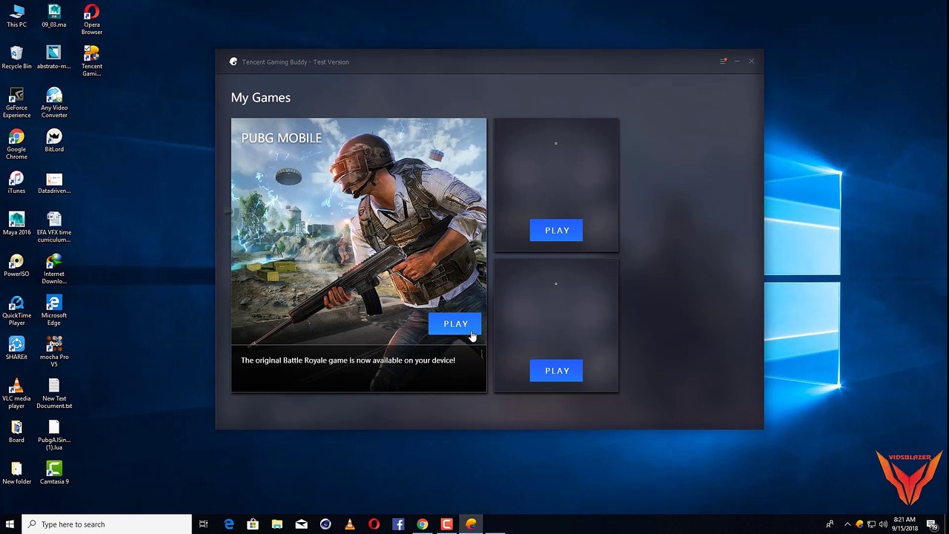Open the Tencent Gaming Buddy menu icon
The width and height of the screenshot is (949, 534).
pos(723,62)
